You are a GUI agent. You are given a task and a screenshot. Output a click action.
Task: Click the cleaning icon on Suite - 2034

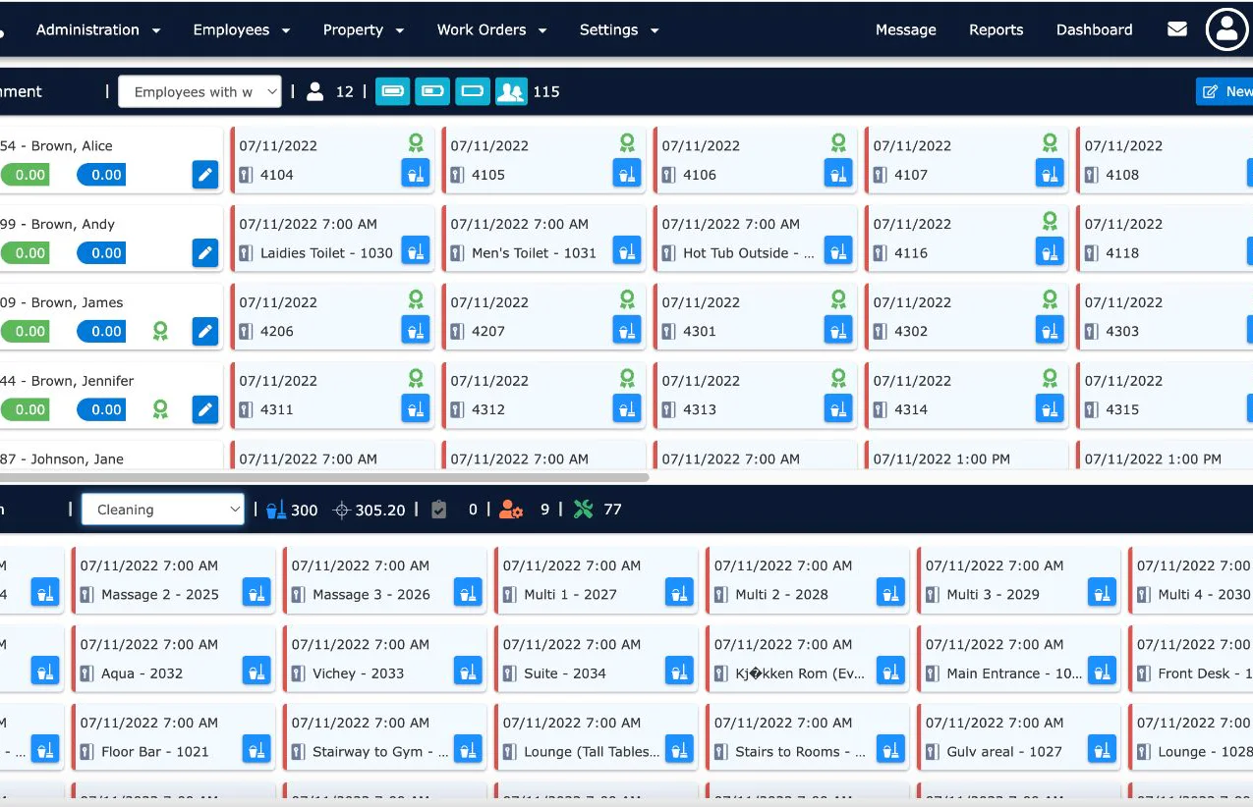(x=679, y=672)
